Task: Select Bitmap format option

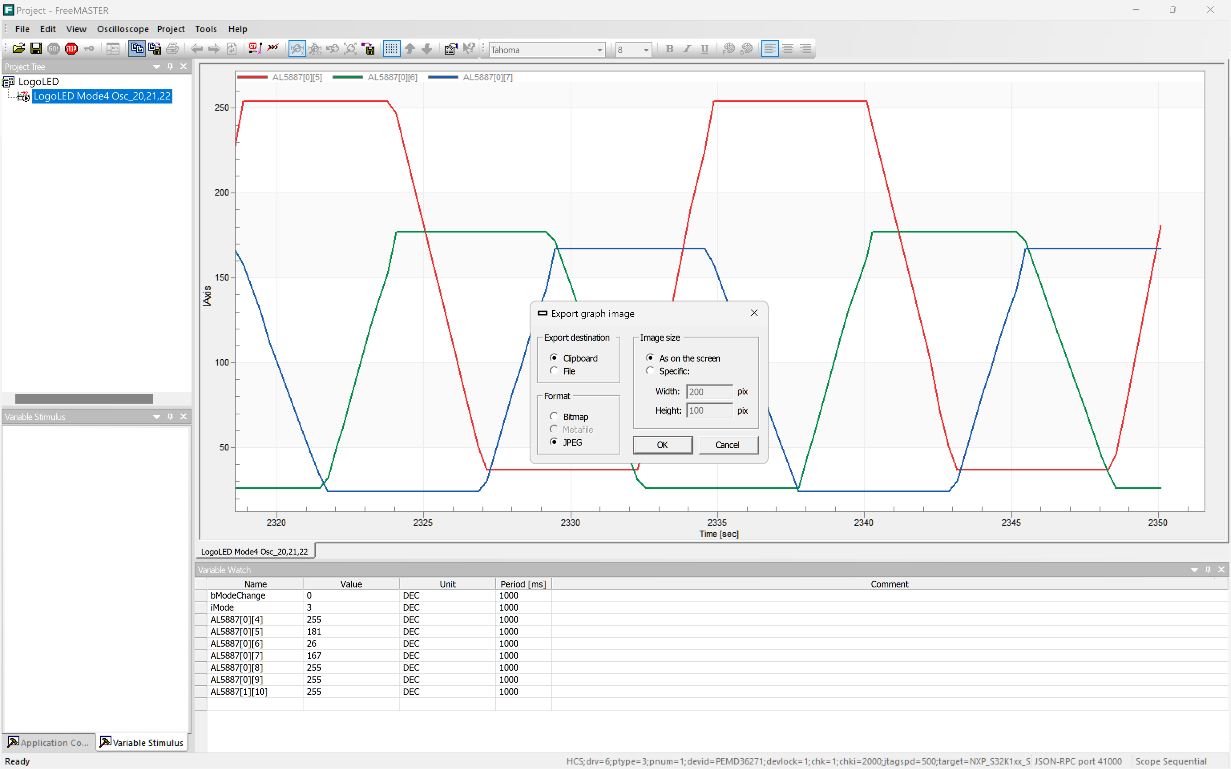Action: [569, 417]
